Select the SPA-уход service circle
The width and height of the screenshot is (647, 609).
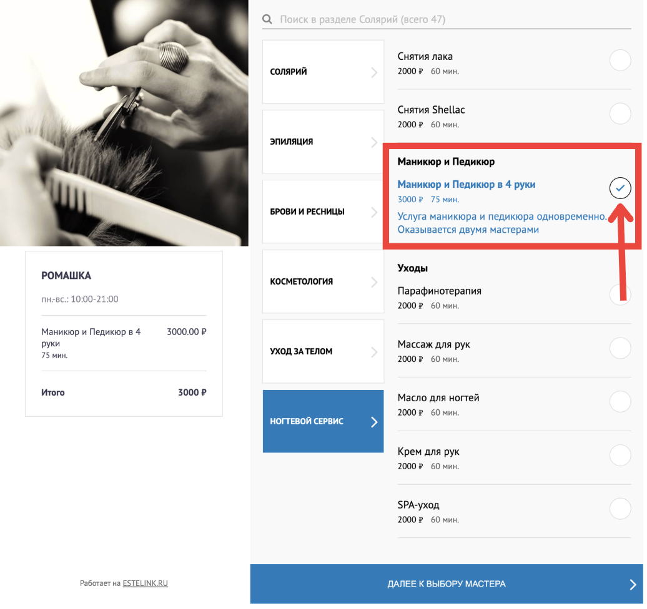(620, 509)
